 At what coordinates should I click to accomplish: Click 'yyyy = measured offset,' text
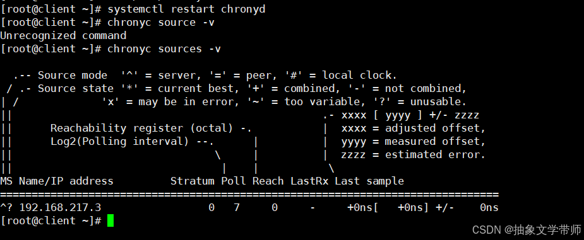[x=414, y=142]
